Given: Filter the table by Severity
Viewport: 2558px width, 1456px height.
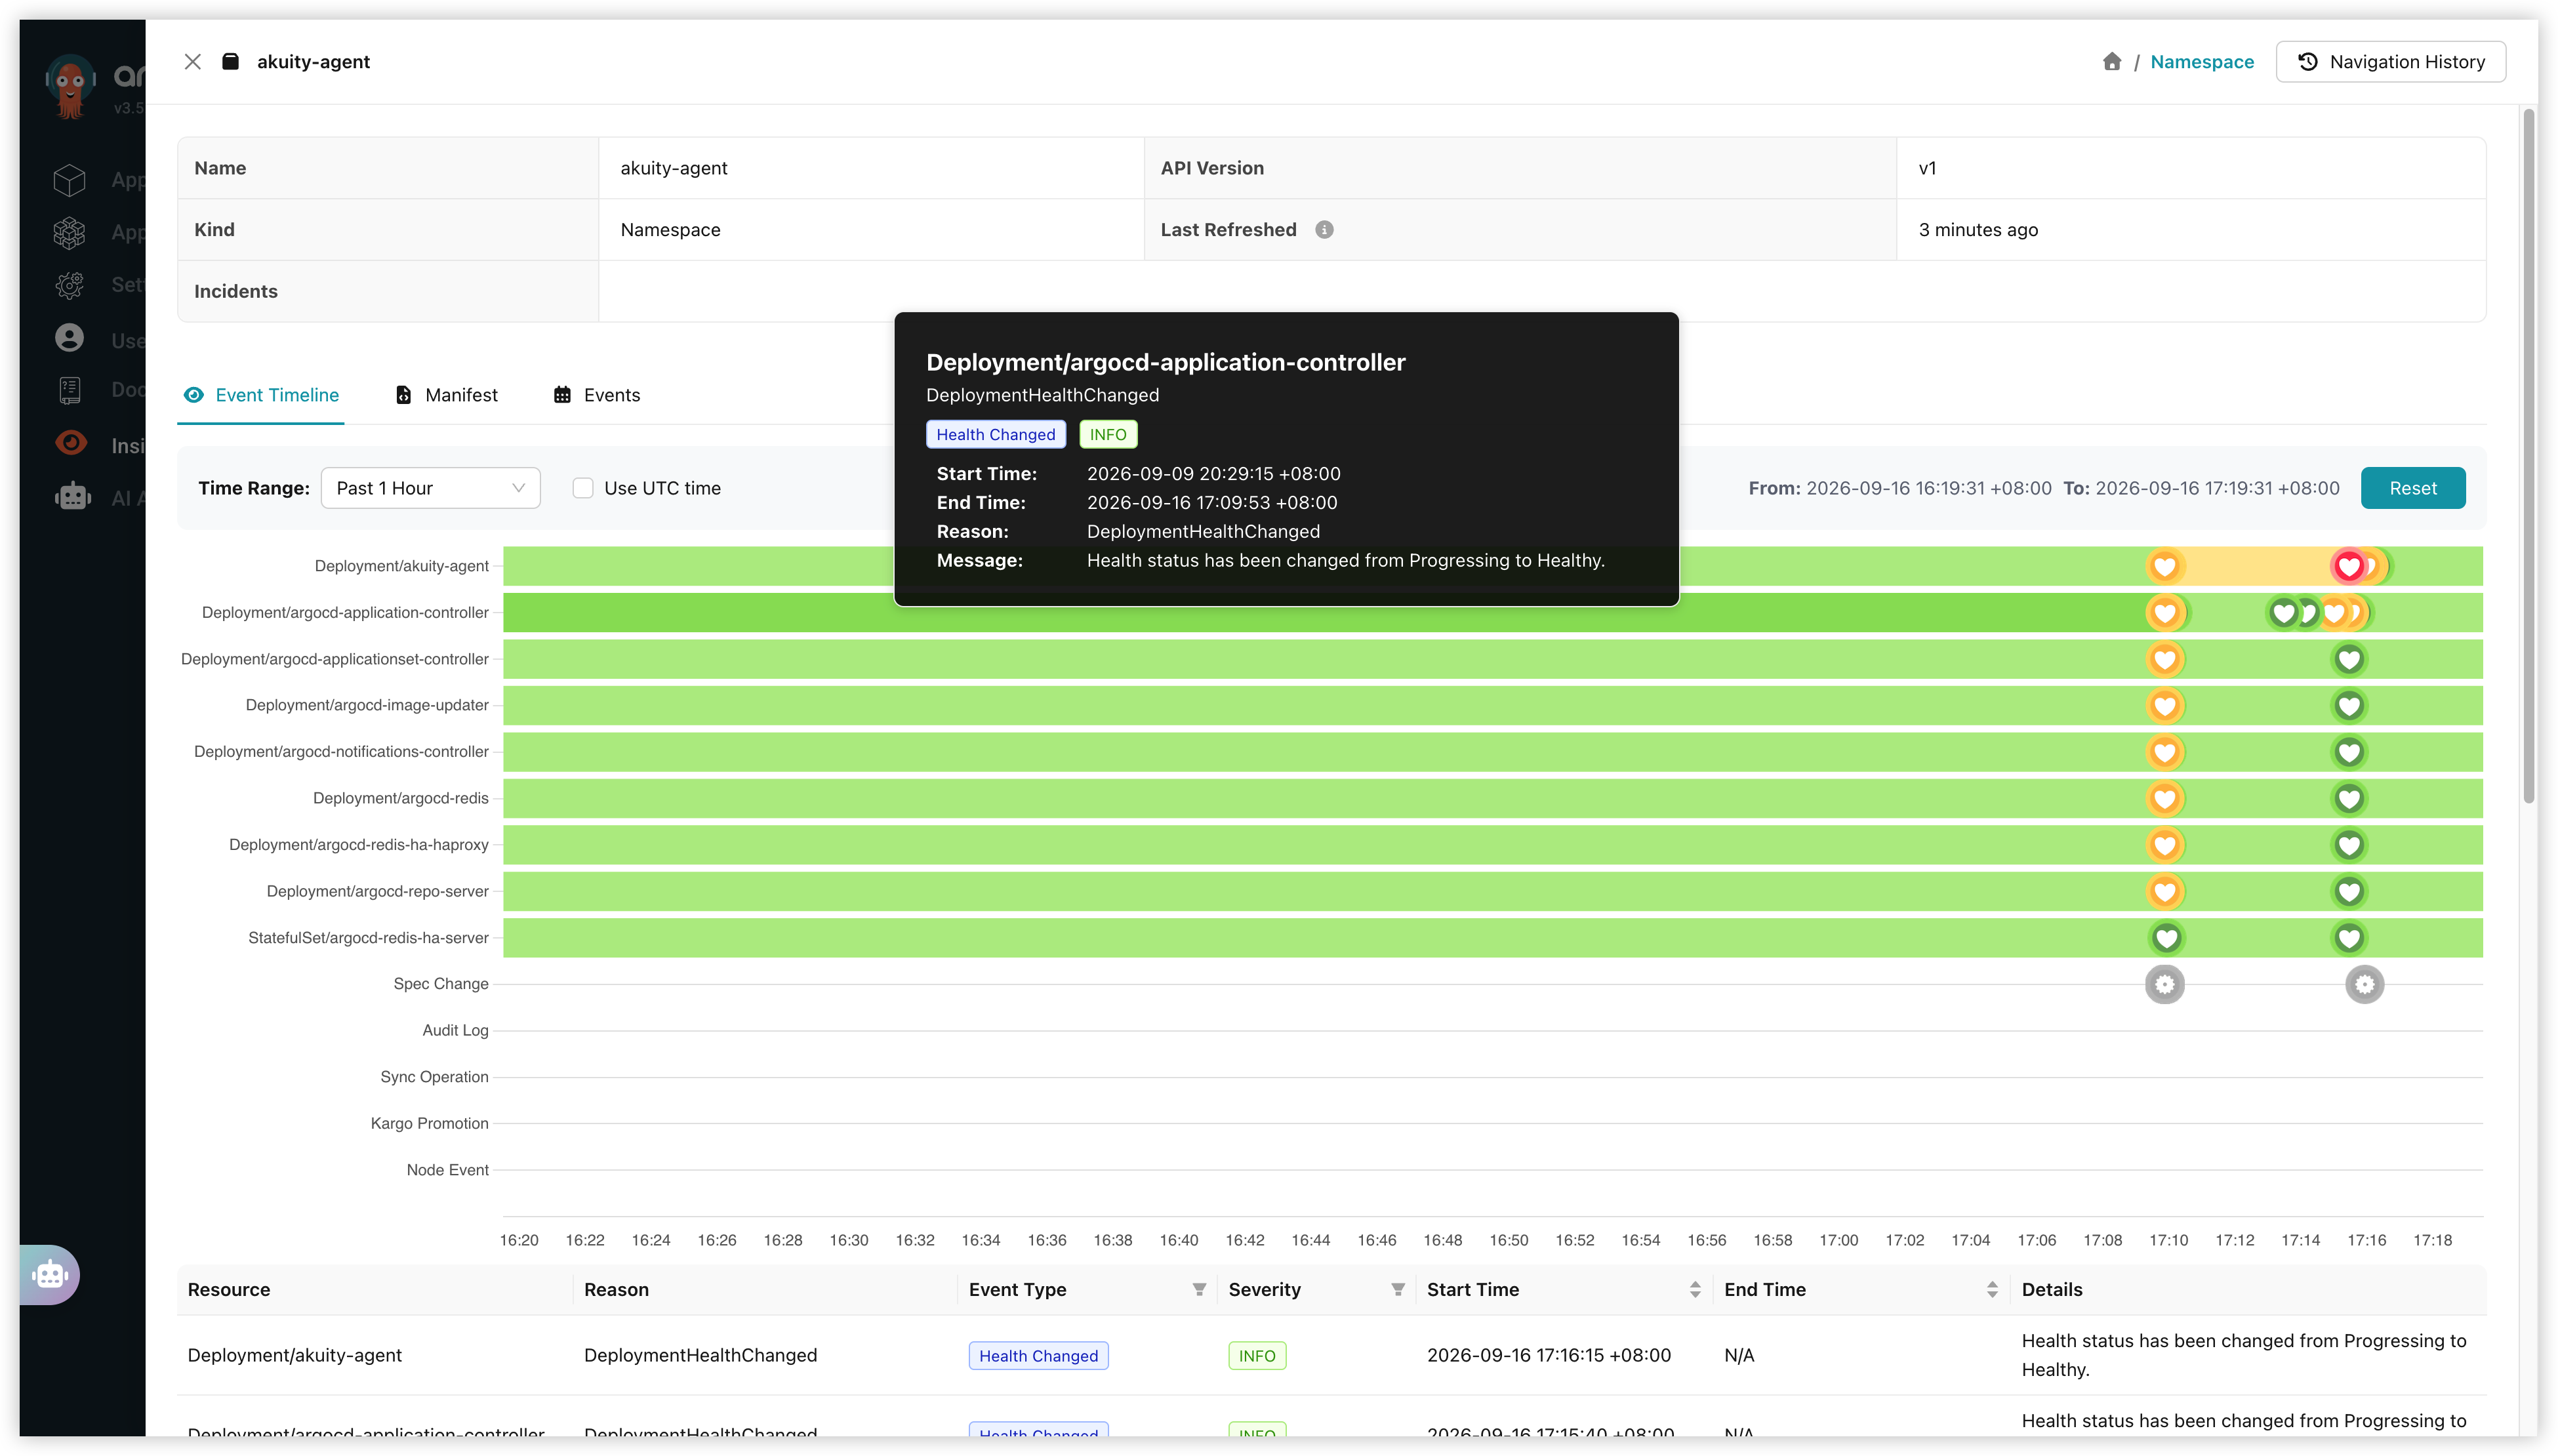Looking at the screenshot, I should [x=1397, y=1289].
